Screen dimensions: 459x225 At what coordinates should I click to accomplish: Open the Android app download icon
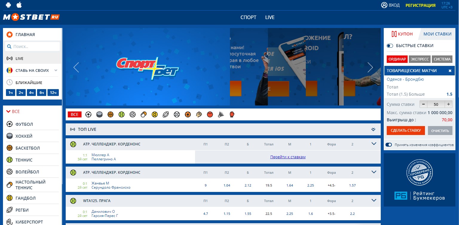[9, 5]
